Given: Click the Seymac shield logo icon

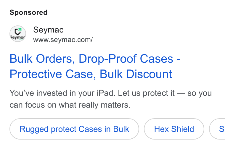Looking at the screenshot, I should [x=18, y=34].
